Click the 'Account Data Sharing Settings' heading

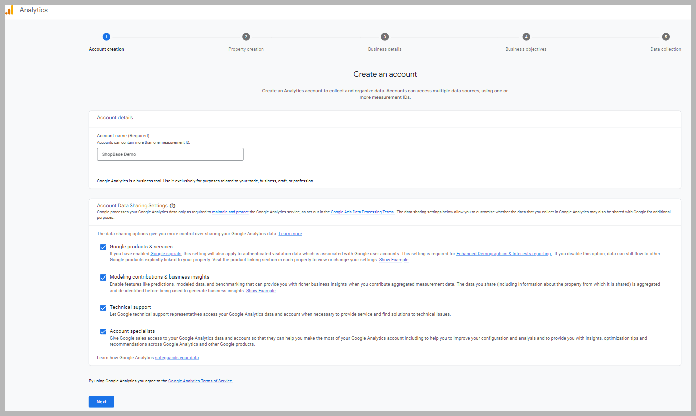[132, 206]
